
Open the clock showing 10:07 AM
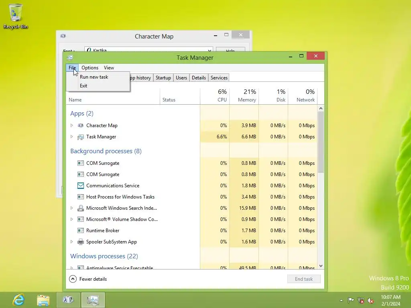point(391,300)
